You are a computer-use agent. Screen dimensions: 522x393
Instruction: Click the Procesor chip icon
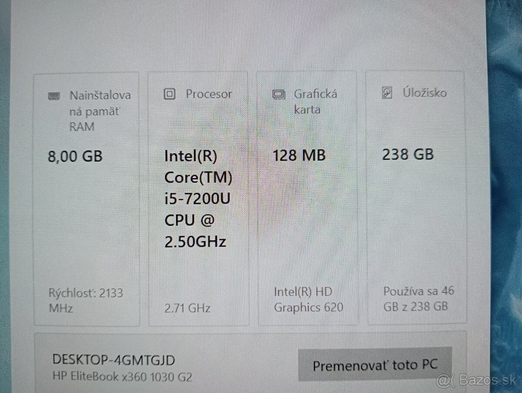tap(169, 94)
